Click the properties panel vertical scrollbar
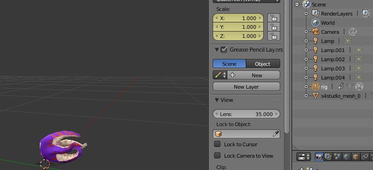Image resolution: width=373 pixels, height=170 pixels. [287, 66]
